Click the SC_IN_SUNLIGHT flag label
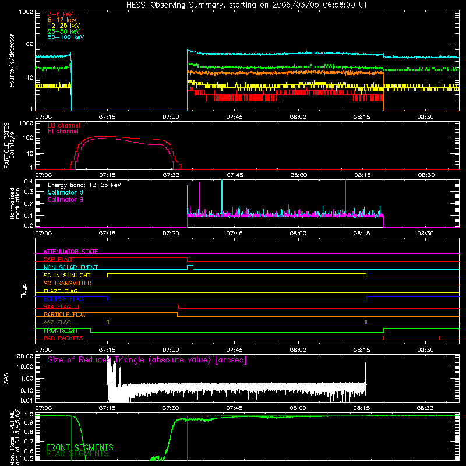 (67, 275)
